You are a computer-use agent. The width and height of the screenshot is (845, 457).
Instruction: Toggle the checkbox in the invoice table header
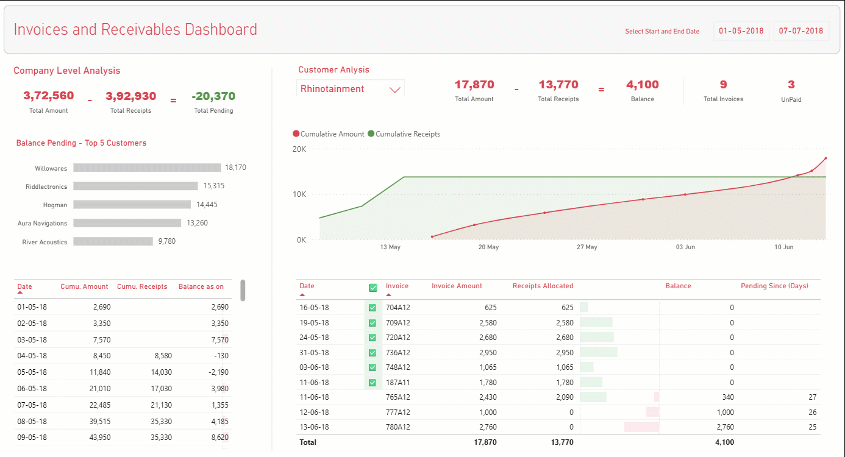pos(373,288)
